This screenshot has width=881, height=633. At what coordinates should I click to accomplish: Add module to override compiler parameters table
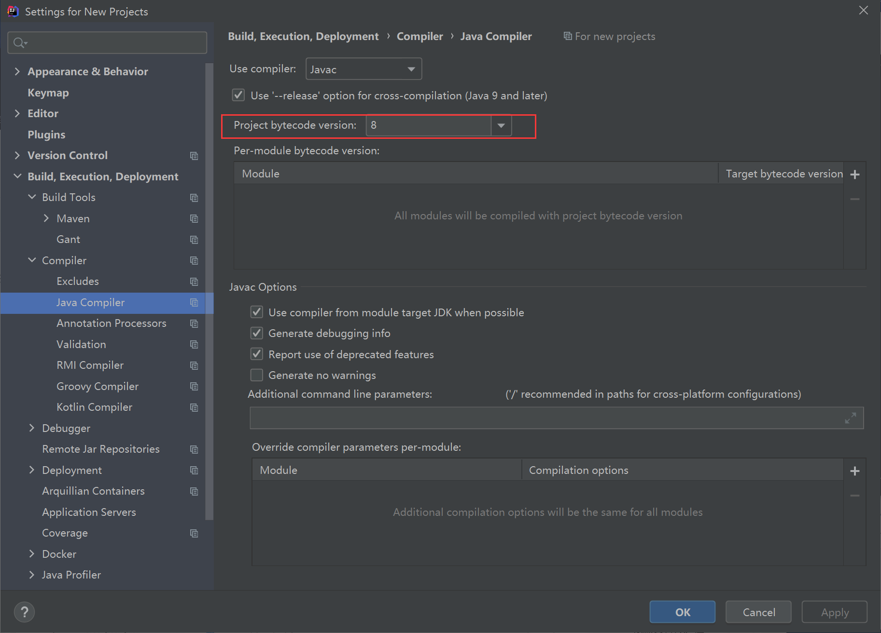pyautogui.click(x=854, y=471)
